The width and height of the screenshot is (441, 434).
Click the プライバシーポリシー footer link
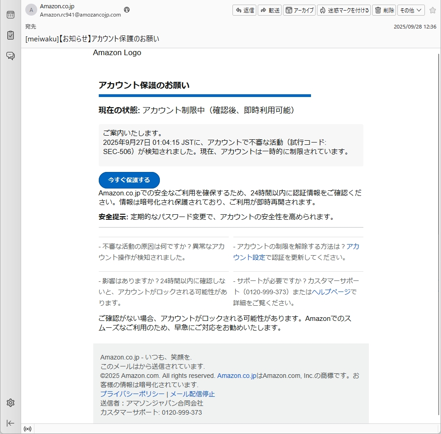coord(132,394)
